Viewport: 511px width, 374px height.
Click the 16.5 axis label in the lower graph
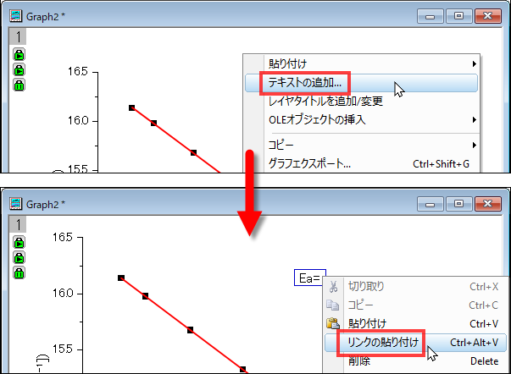(x=63, y=237)
